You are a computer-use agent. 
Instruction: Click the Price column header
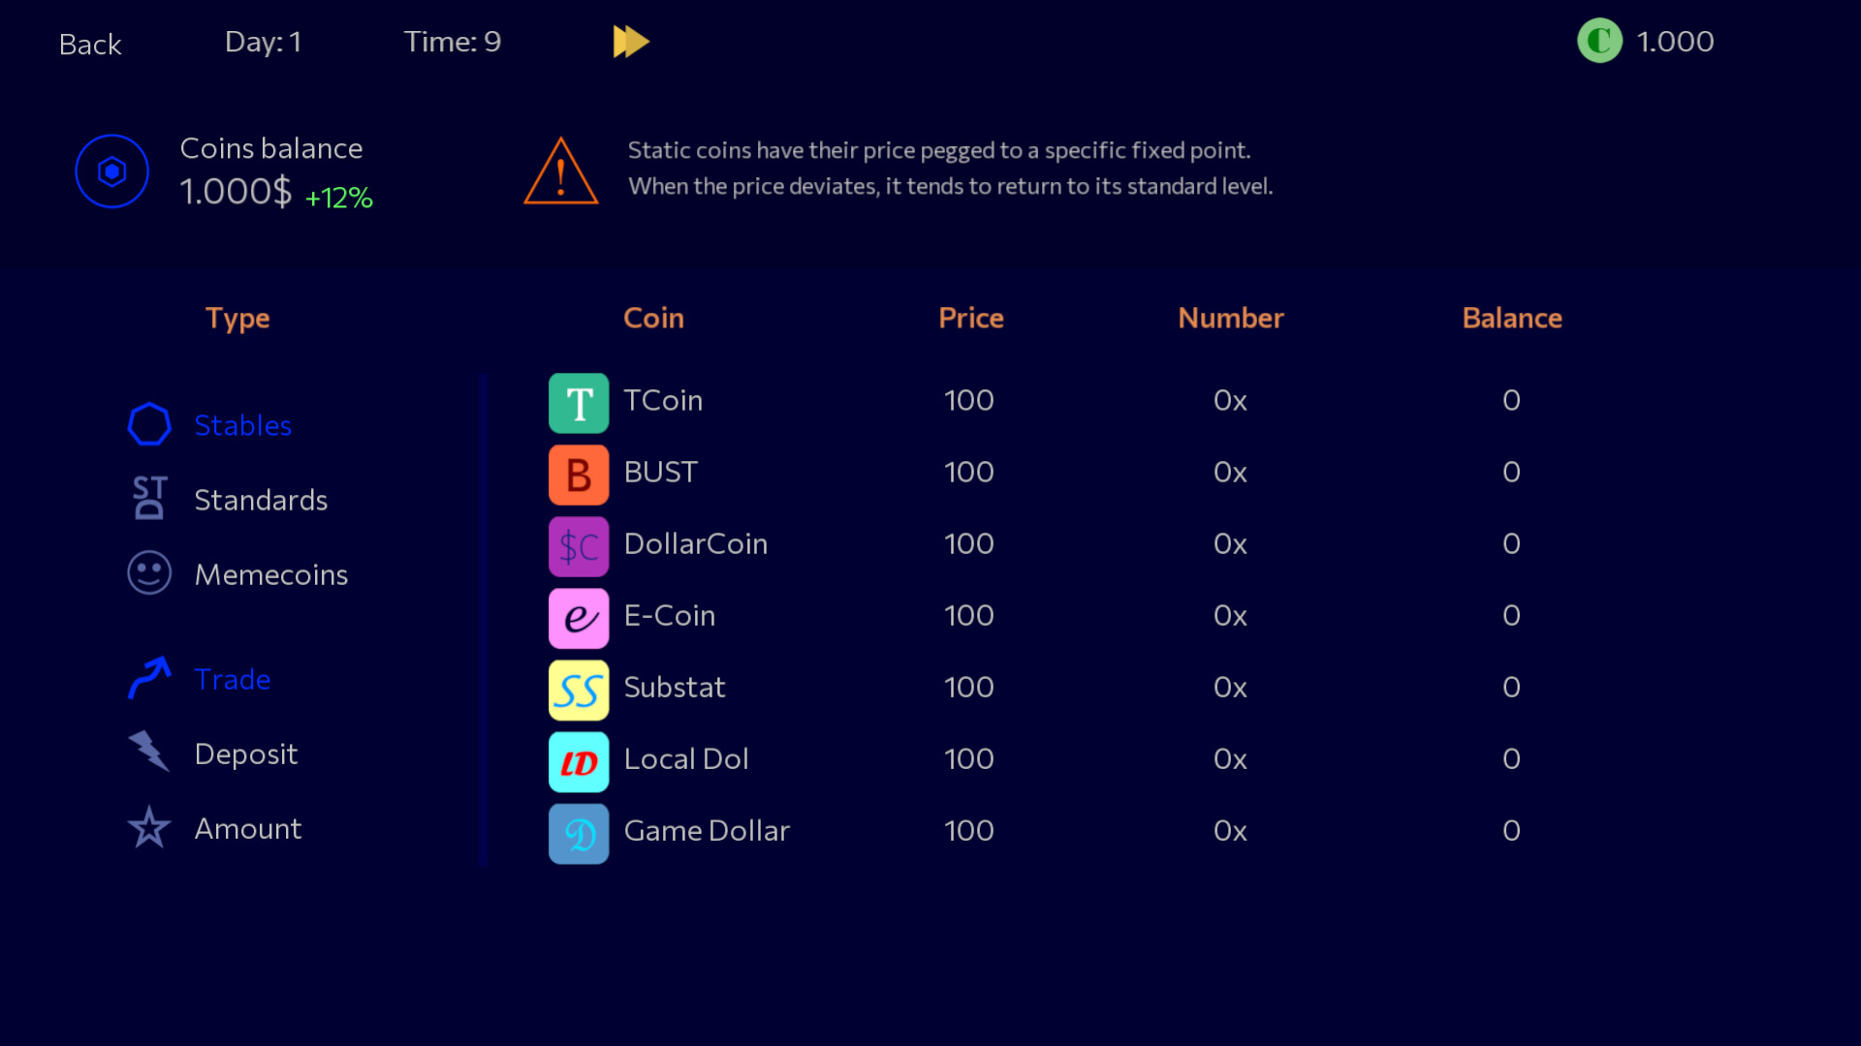[970, 318]
